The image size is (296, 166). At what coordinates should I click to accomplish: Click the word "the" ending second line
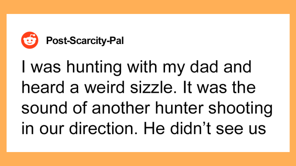point(244,87)
